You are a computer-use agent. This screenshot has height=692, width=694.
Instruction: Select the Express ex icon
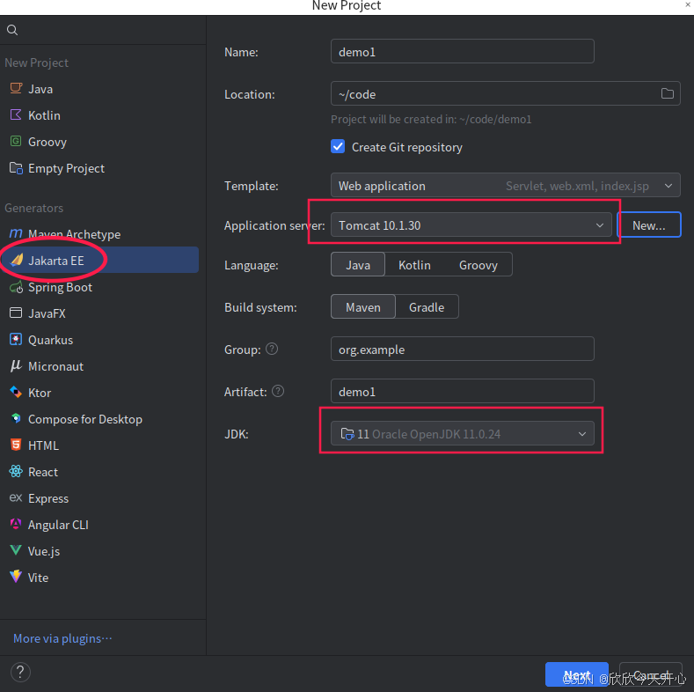pyautogui.click(x=16, y=498)
